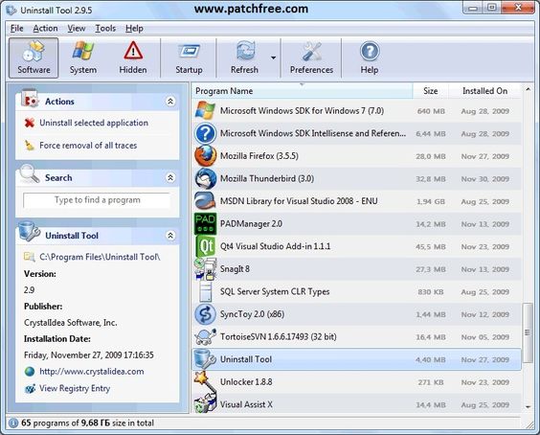Select 'Mozilla Thunderbird (3.0)' row text
Image resolution: width=540 pixels, height=435 pixels.
point(267,178)
